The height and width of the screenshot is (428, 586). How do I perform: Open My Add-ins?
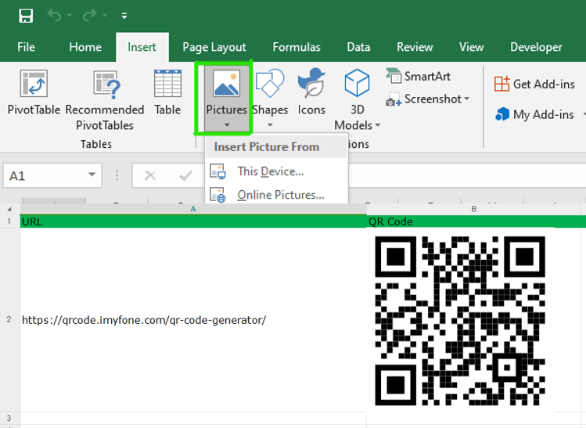click(x=534, y=114)
